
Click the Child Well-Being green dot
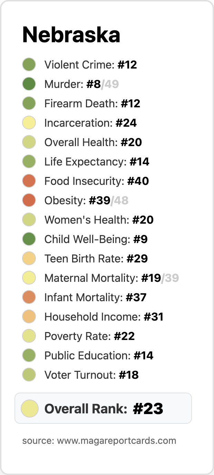point(29,239)
